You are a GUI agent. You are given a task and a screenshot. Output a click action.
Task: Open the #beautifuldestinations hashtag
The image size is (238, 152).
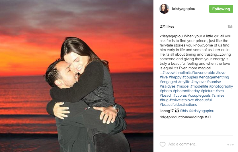coord(178,105)
